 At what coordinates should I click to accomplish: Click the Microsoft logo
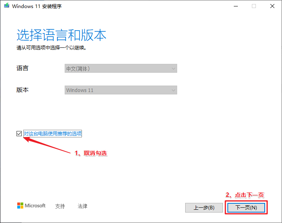pyautogui.click(x=31, y=206)
